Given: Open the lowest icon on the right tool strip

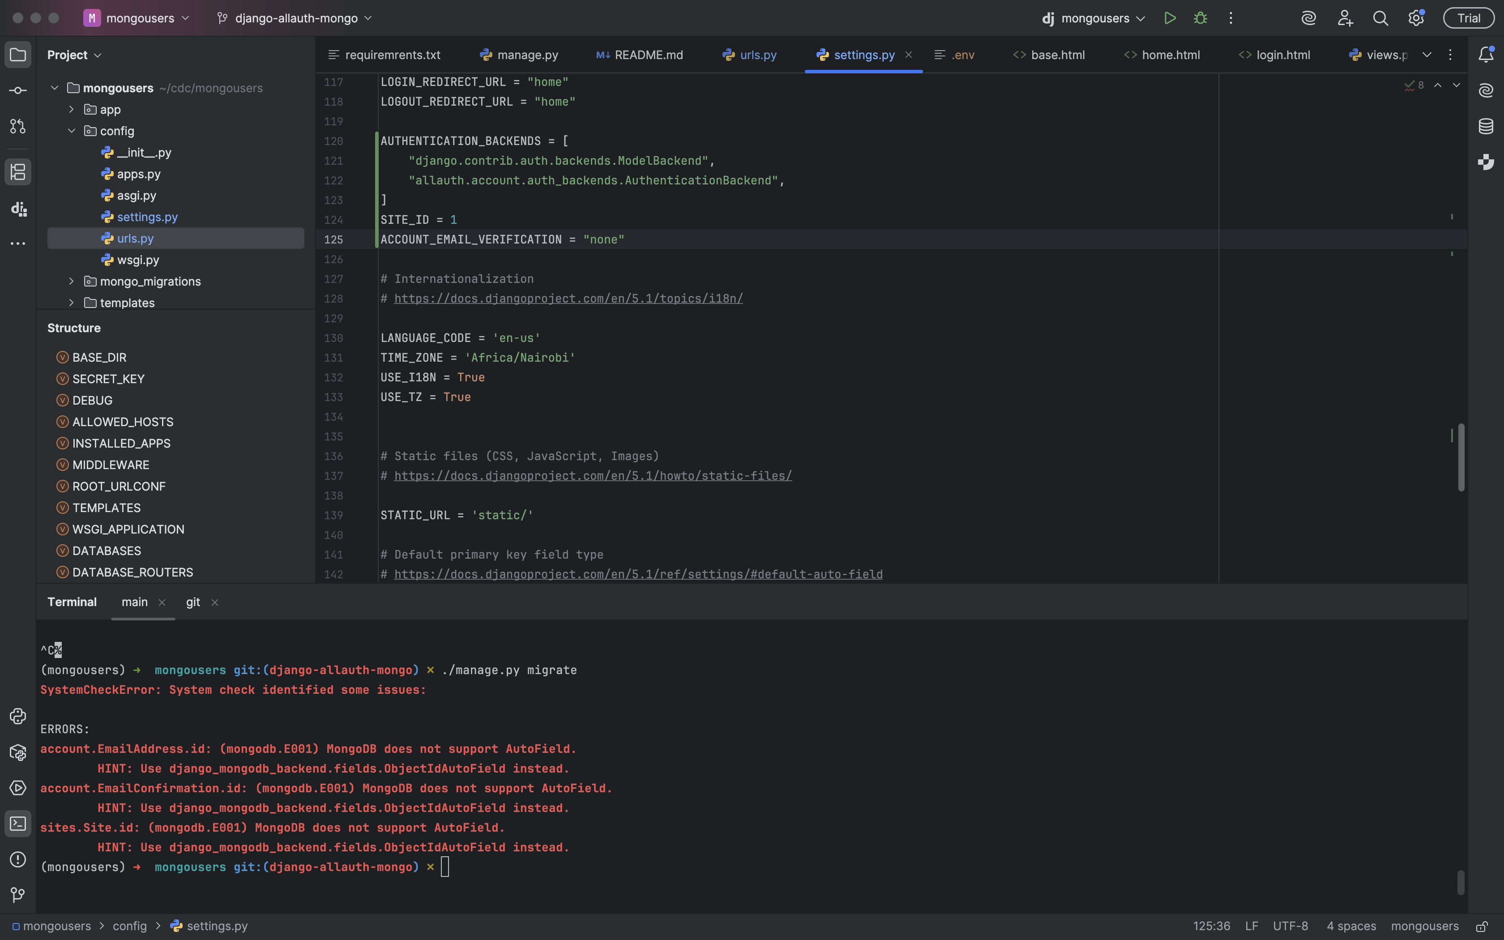Looking at the screenshot, I should (x=1486, y=162).
